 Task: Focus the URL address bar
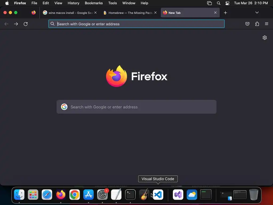coord(136,24)
